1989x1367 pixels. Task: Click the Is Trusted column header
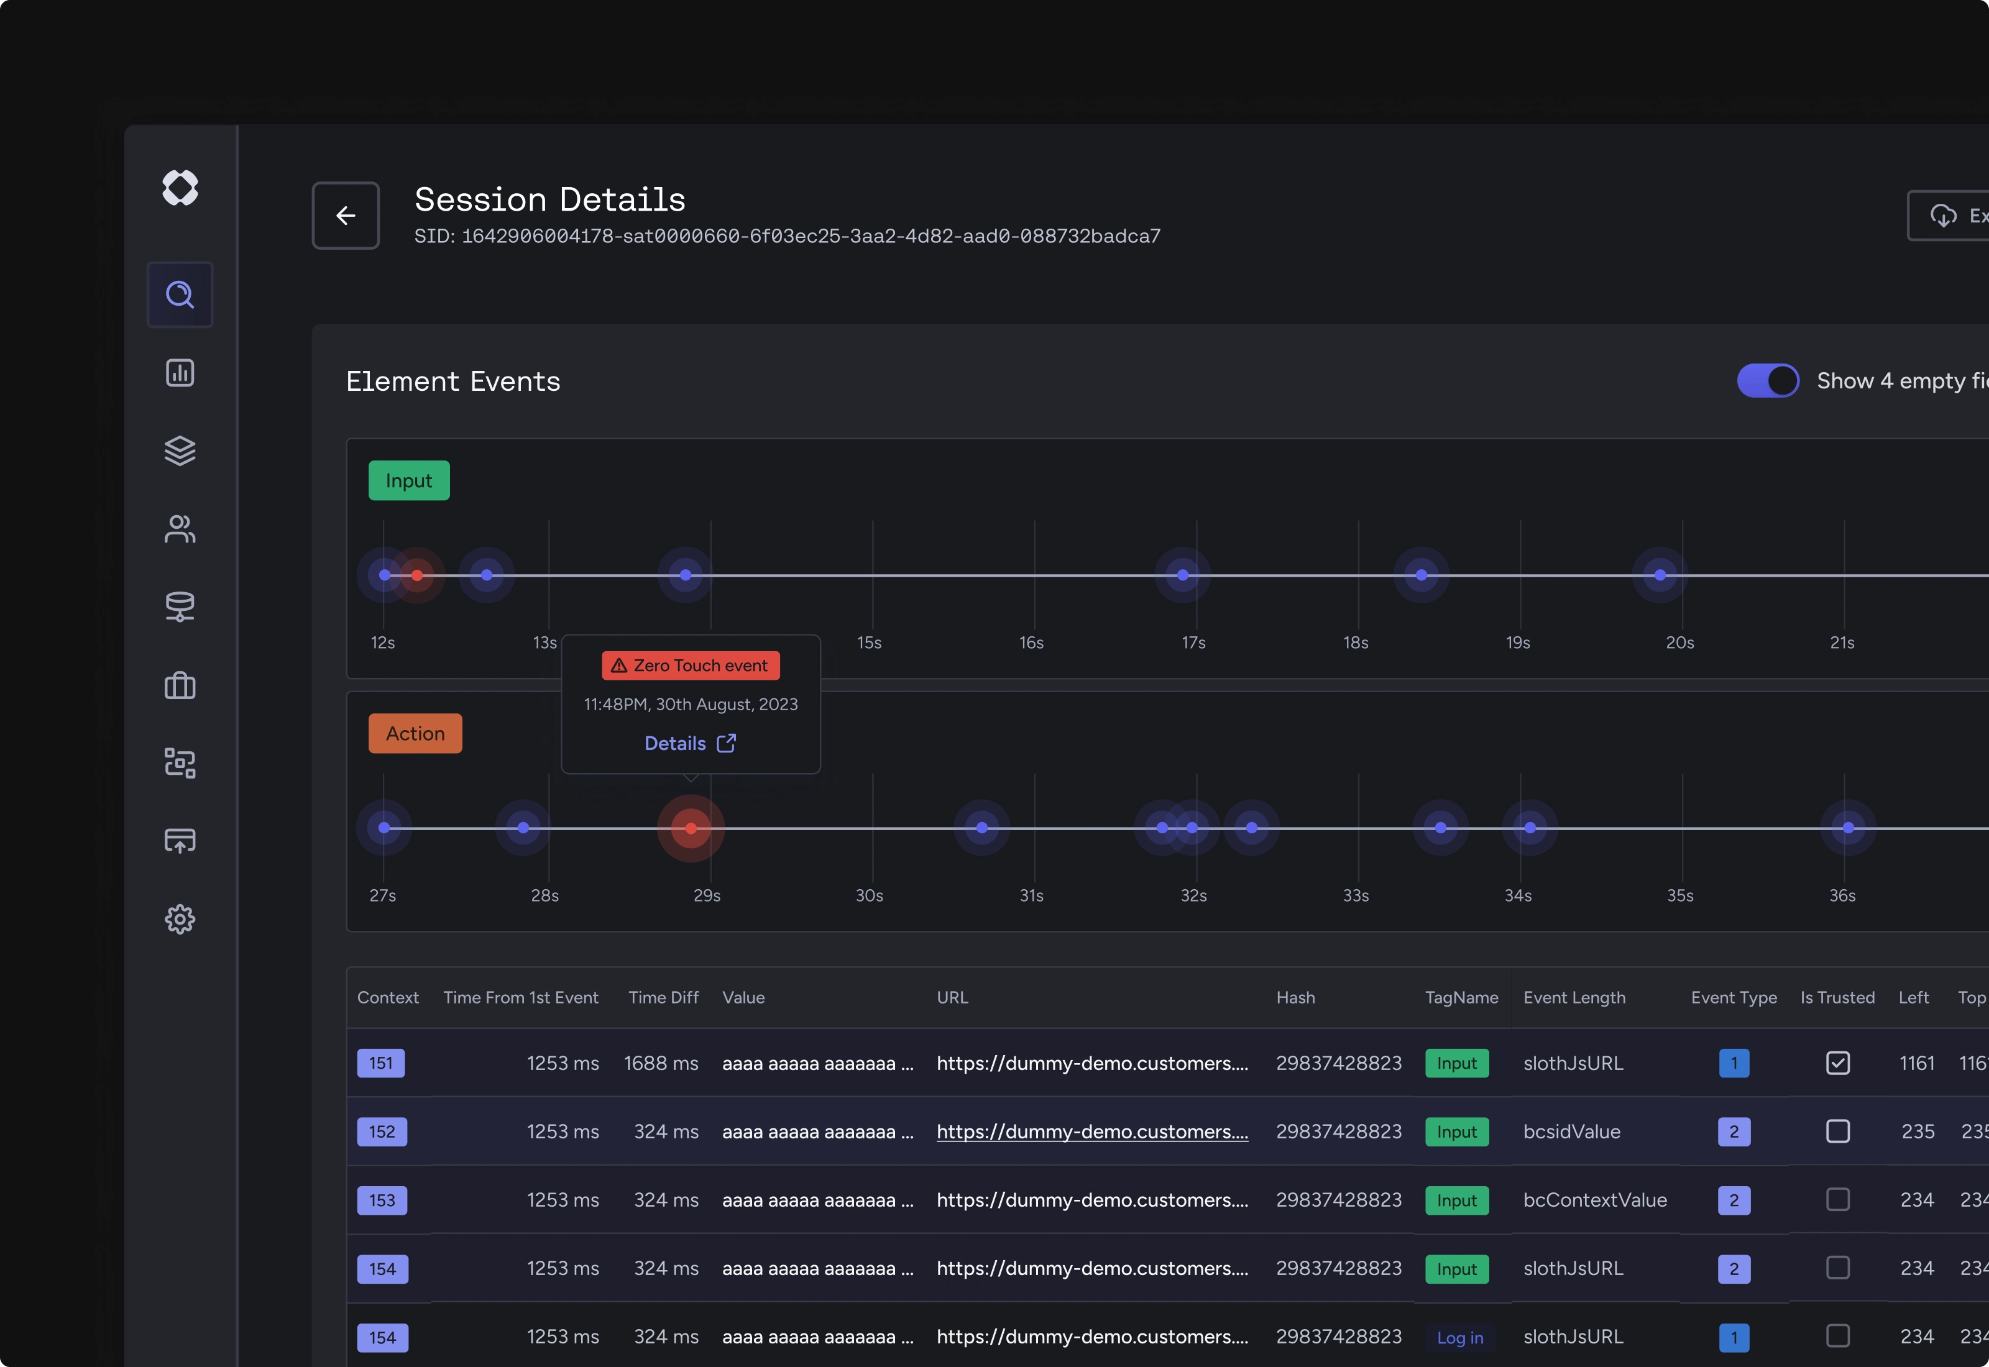point(1837,998)
